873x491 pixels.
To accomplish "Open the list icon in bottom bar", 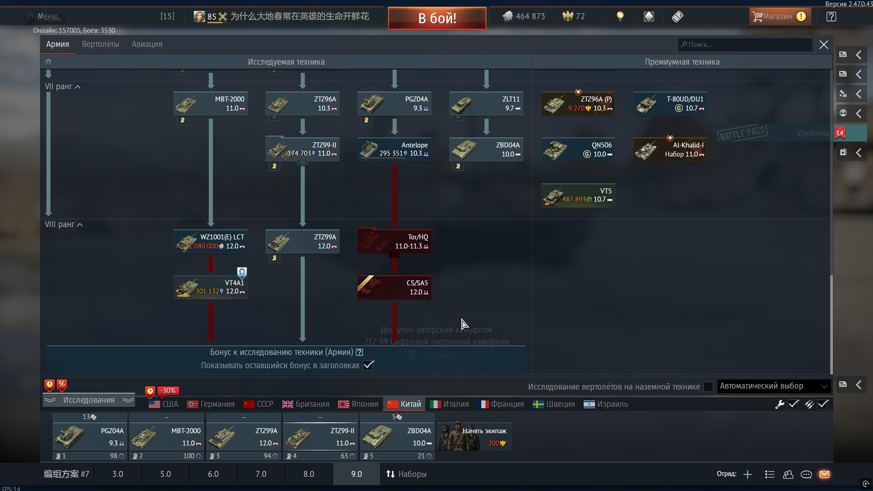I will 770,474.
